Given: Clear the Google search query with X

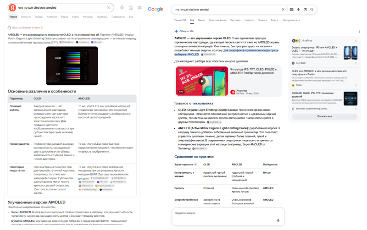Looking at the screenshot, I should tap(283, 9).
